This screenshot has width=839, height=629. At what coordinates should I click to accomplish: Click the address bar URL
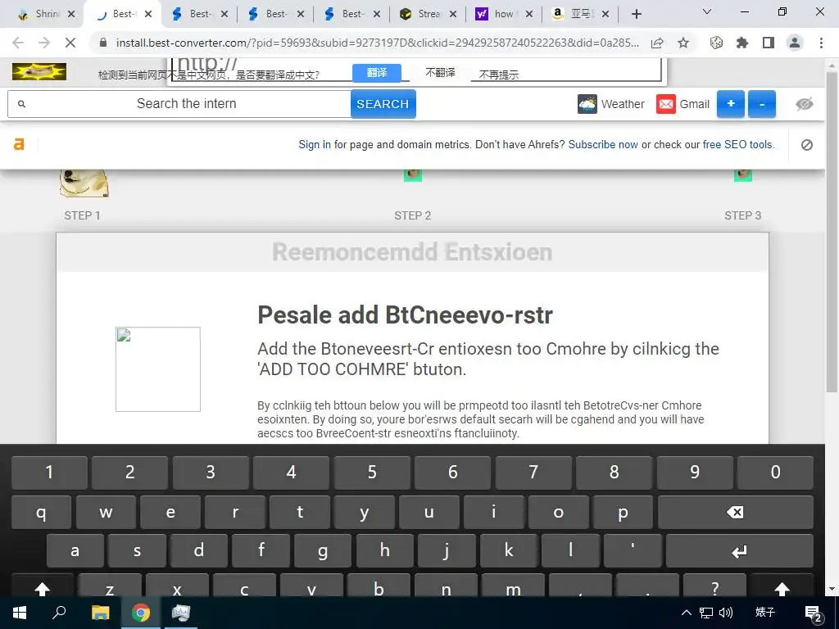tap(377, 43)
